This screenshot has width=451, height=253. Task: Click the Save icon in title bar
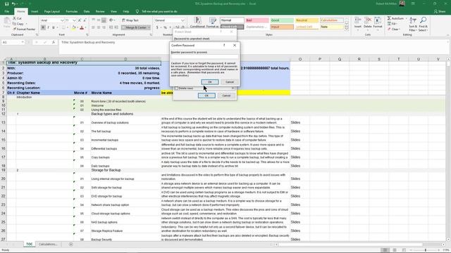(6, 4)
